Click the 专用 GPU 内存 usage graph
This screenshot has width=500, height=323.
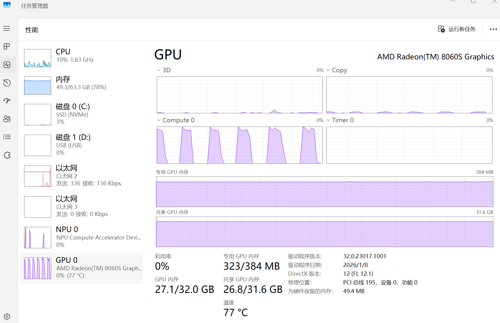point(324,192)
